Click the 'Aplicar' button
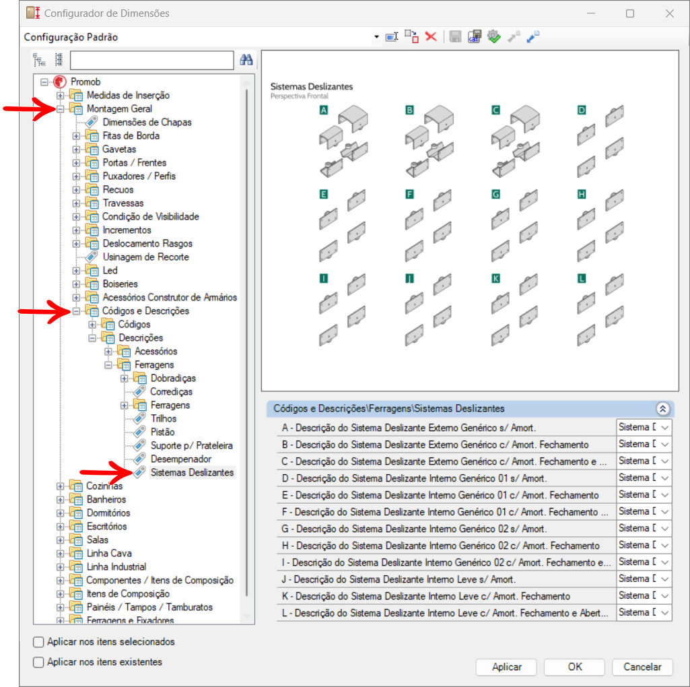690x687 pixels. (506, 667)
